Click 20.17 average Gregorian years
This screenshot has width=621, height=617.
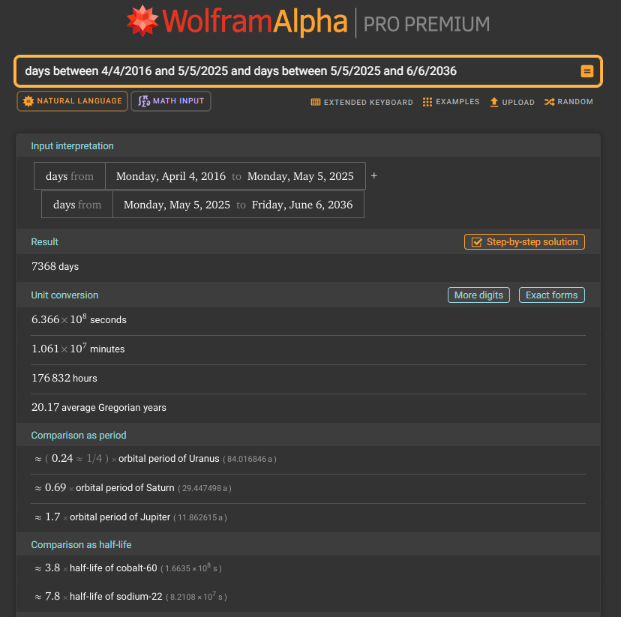click(x=99, y=408)
